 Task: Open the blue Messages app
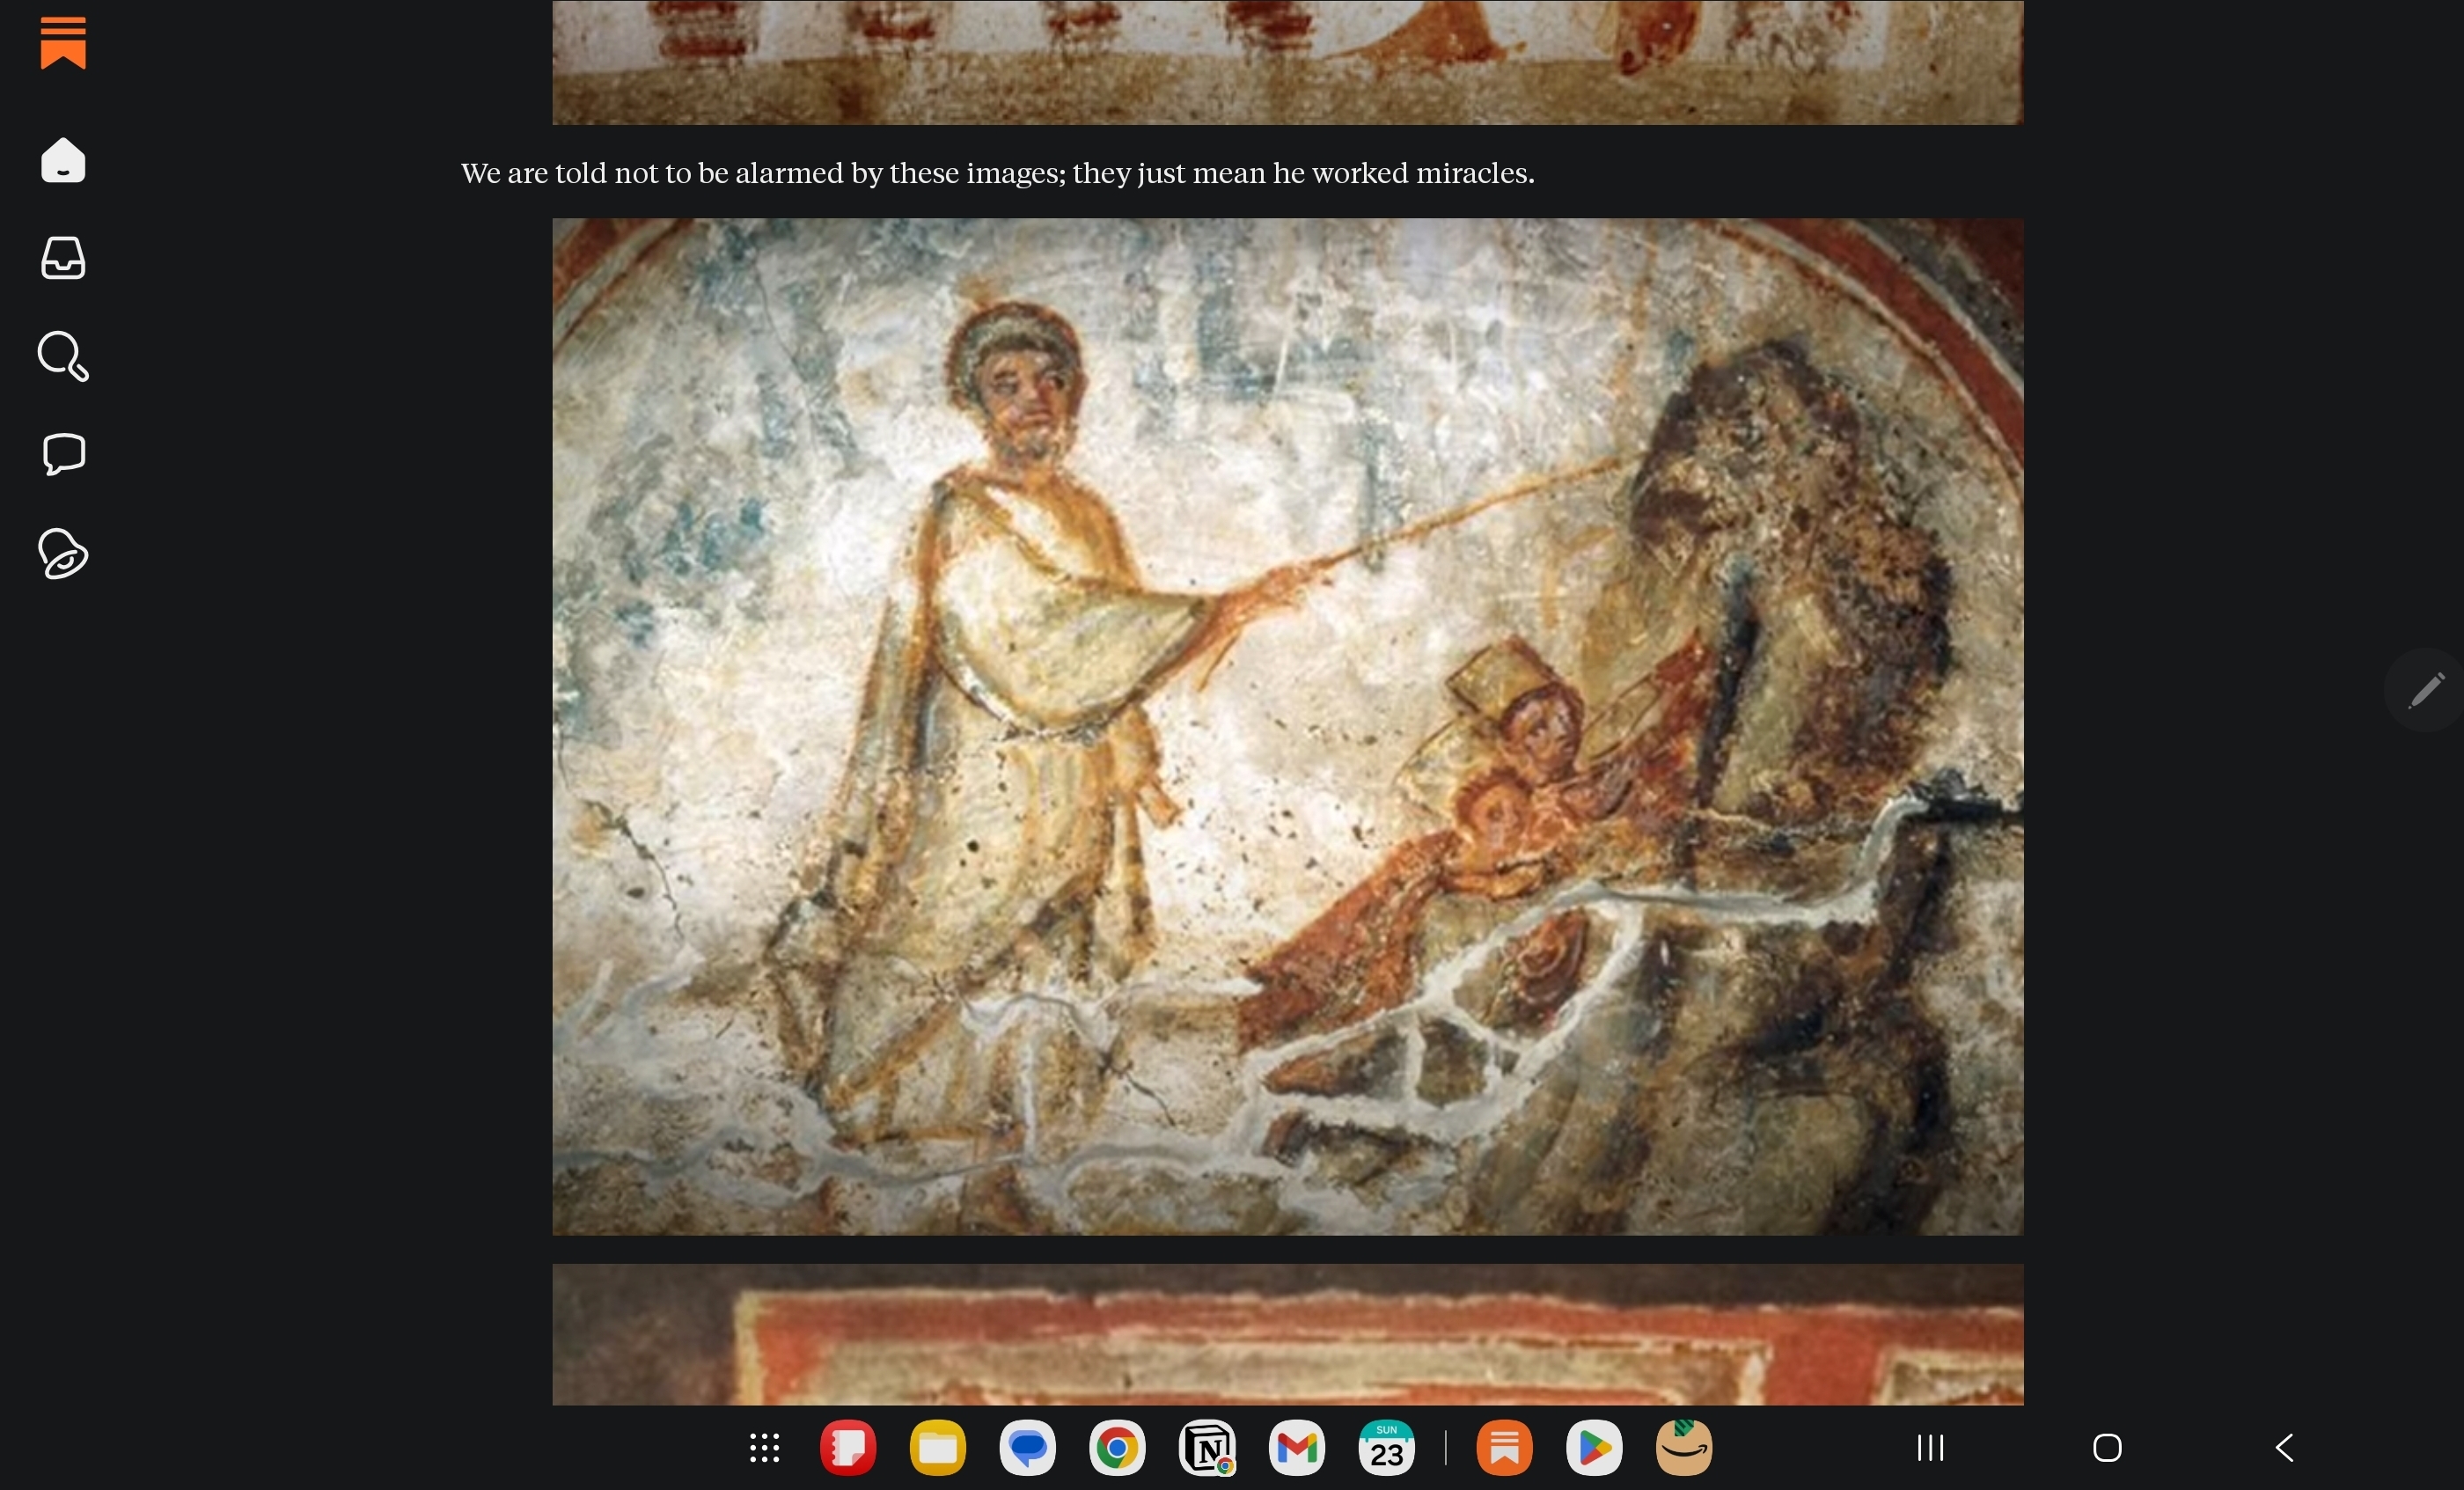1027,1447
